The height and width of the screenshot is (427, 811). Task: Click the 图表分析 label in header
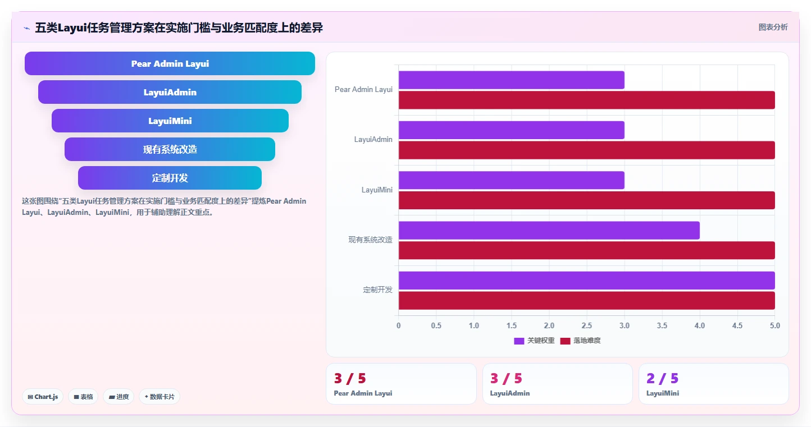[x=773, y=27]
